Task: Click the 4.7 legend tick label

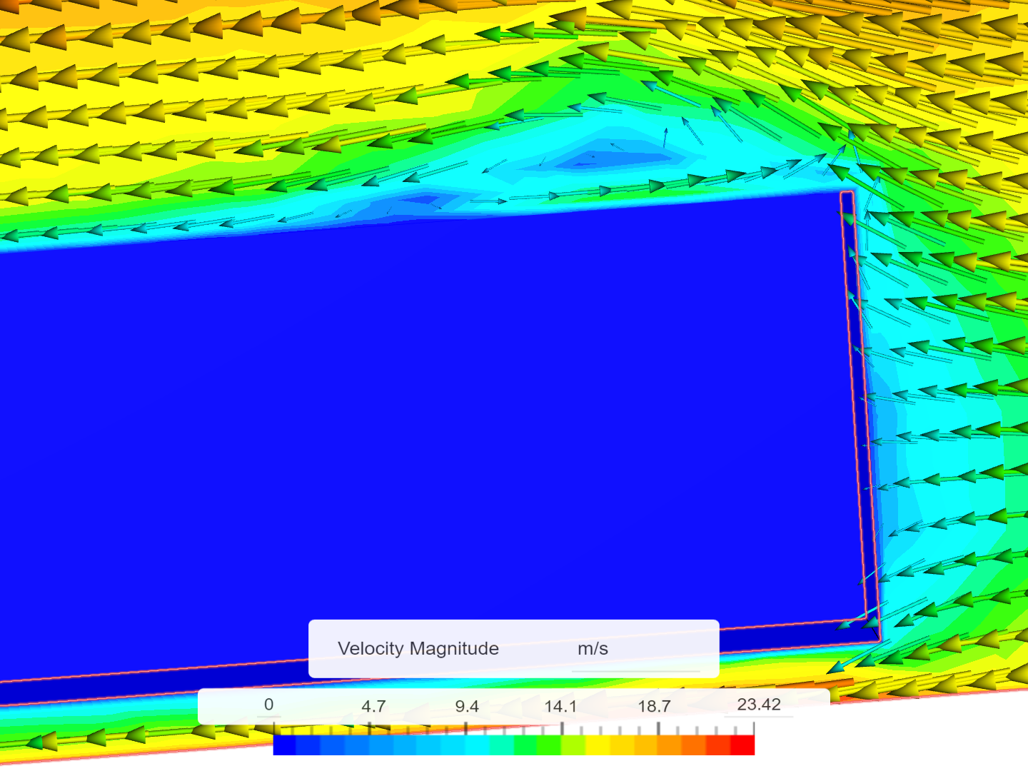Action: coord(373,707)
